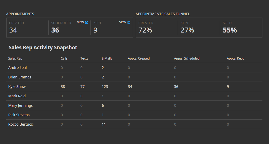Viewport: 269px width, 144px height.
Task: Choose Mark Reid from the snapshot table
Action: 17,96
